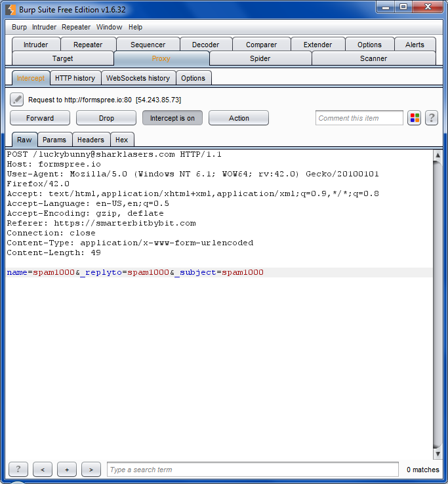Viewport: 448px width, 484px height.
Task: Forward the intercepted request
Action: [x=40, y=118]
